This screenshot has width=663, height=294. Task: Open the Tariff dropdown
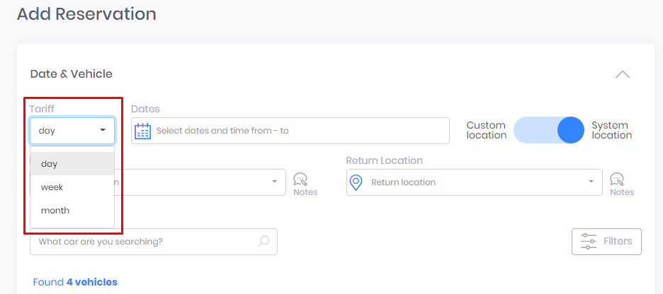72,131
